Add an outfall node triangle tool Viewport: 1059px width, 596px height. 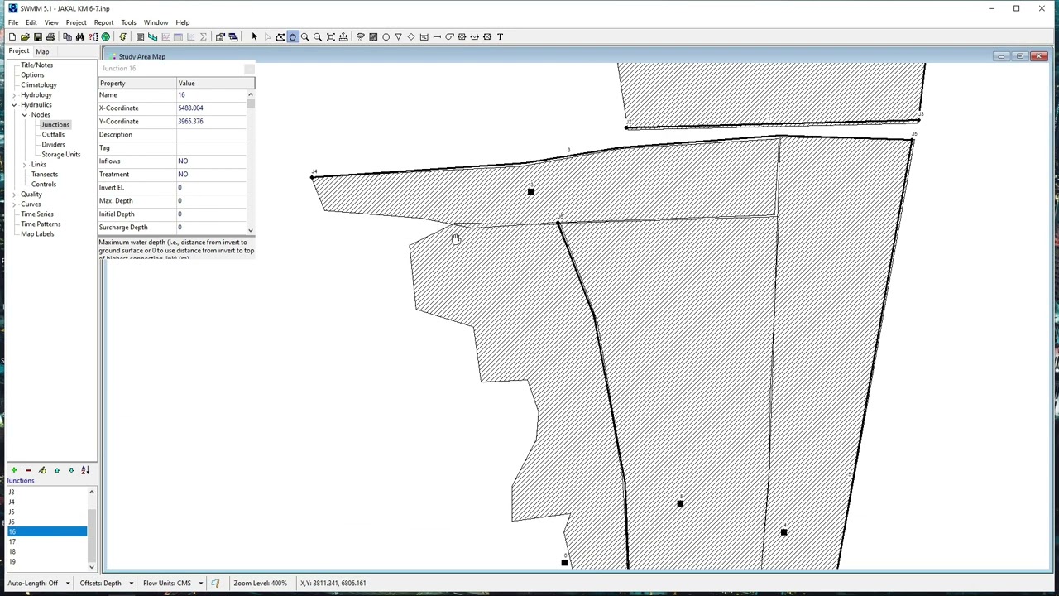(x=398, y=36)
